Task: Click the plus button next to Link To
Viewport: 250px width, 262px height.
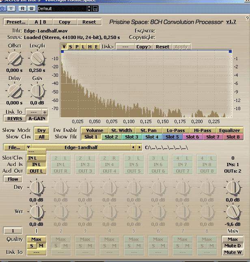Action: point(45,112)
